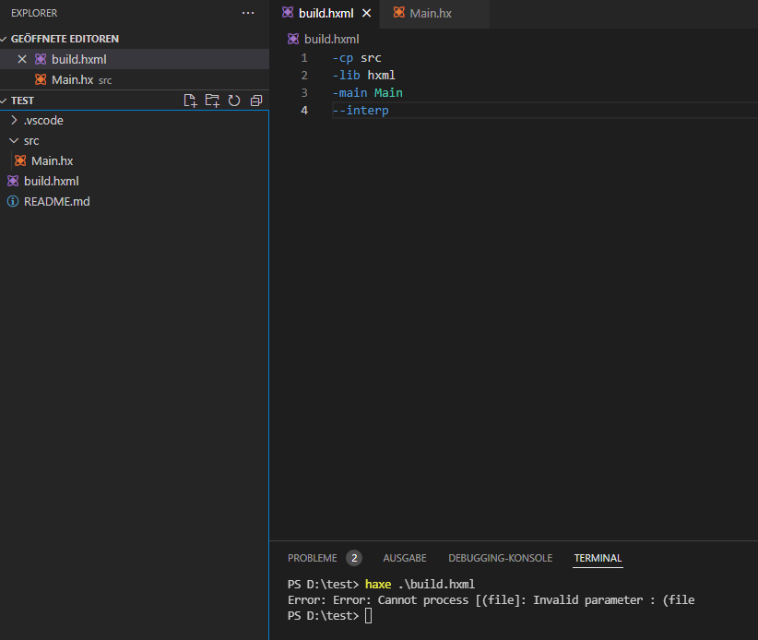Click line number 1 in editor gutter
This screenshot has height=640, width=758.
click(x=304, y=58)
